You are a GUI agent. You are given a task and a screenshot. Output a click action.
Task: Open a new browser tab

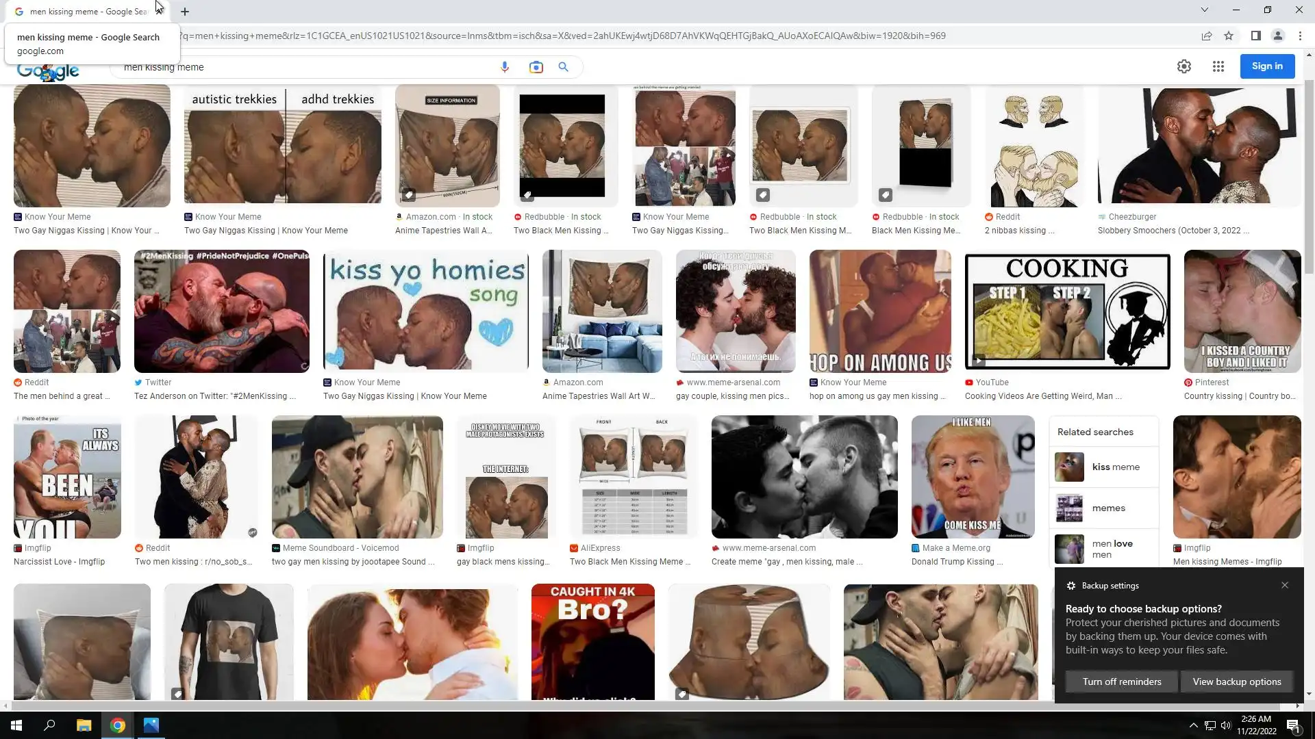185,12
